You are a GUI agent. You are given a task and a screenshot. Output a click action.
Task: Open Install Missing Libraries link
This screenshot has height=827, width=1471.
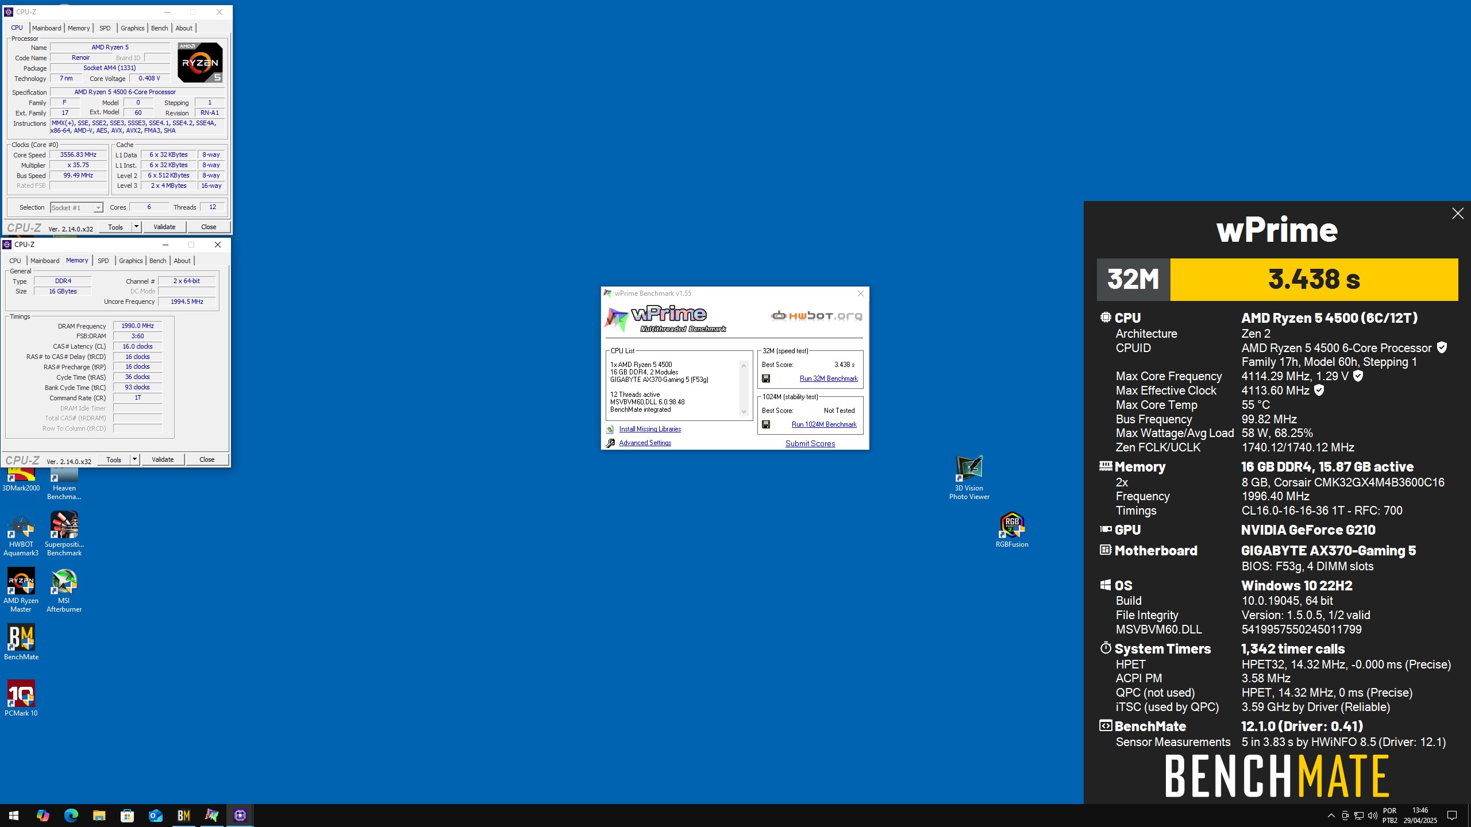pos(650,429)
